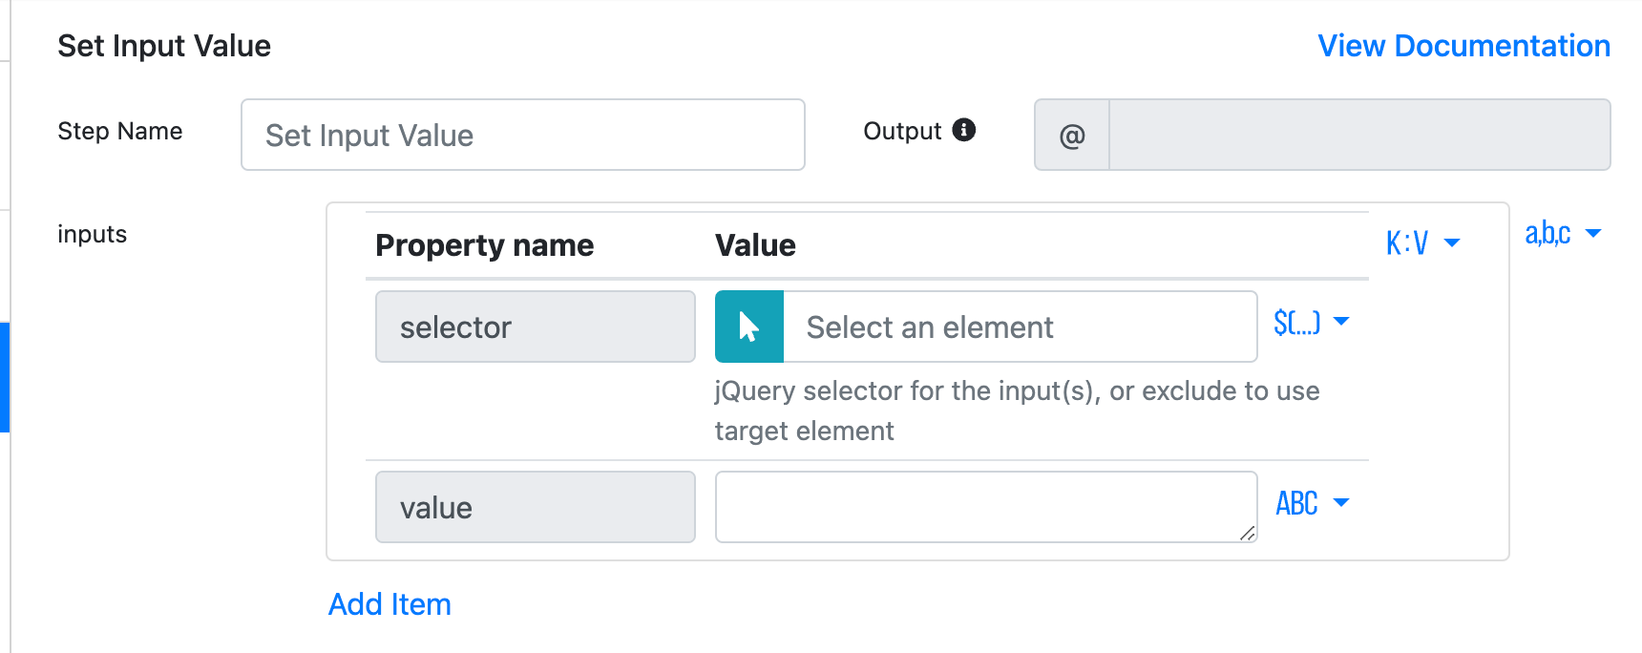
Task: Click inside the value text area
Action: click(x=983, y=507)
